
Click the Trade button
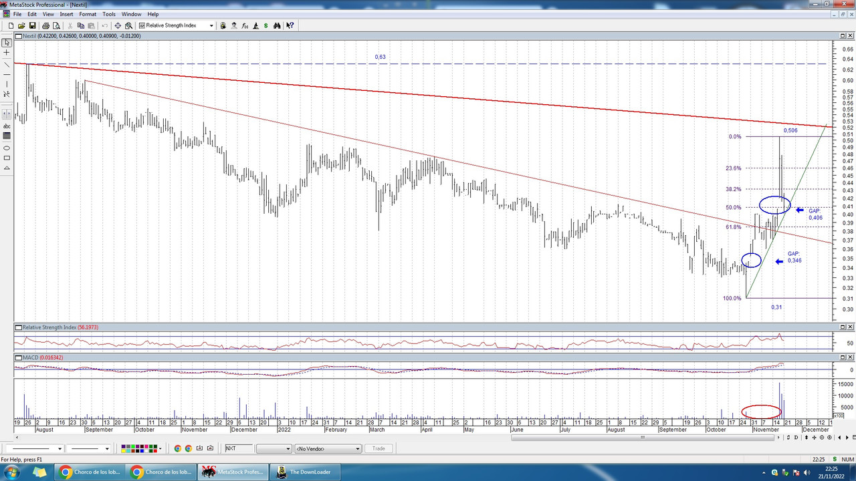click(379, 448)
